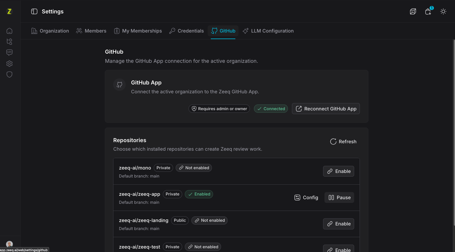Click Not enabled badge on zeeq-ai/zeeq-test
The image size is (455, 252).
tap(203, 247)
